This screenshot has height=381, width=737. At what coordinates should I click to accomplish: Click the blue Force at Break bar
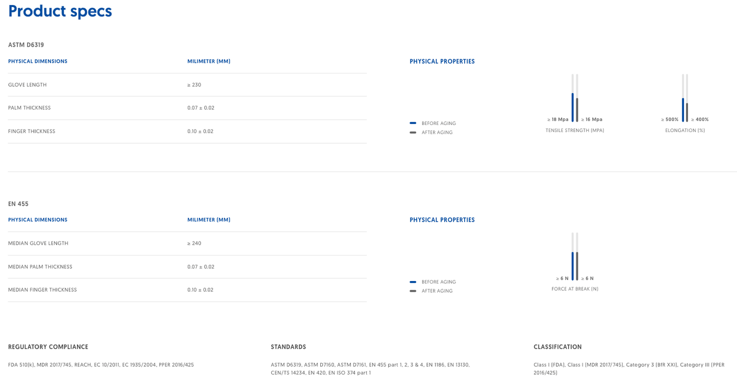[573, 266]
